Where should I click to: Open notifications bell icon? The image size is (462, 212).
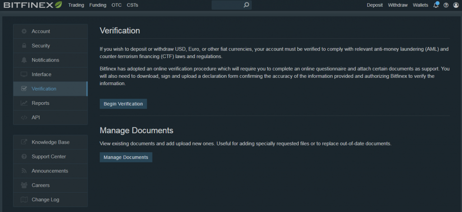click(436, 5)
